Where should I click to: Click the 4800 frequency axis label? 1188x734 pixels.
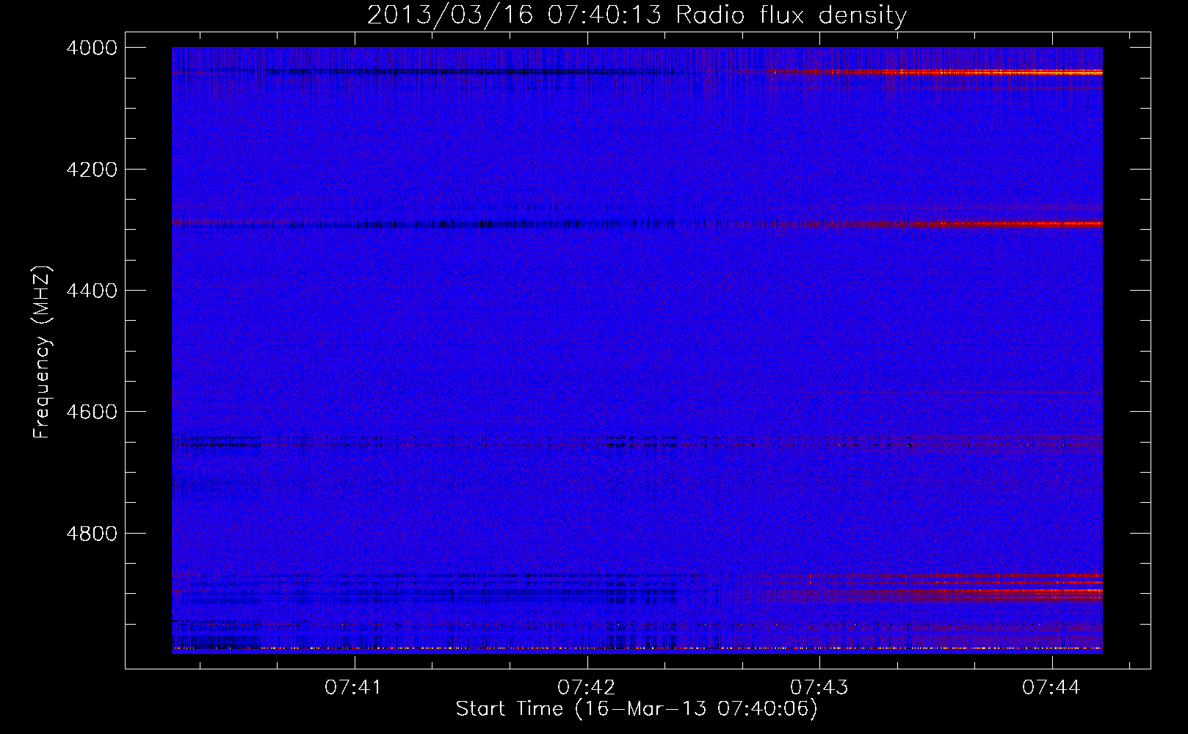pyautogui.click(x=92, y=534)
